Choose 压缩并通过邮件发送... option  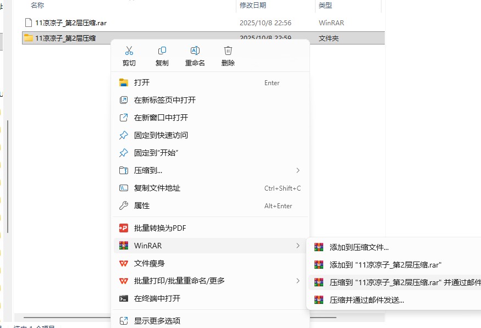(367, 300)
